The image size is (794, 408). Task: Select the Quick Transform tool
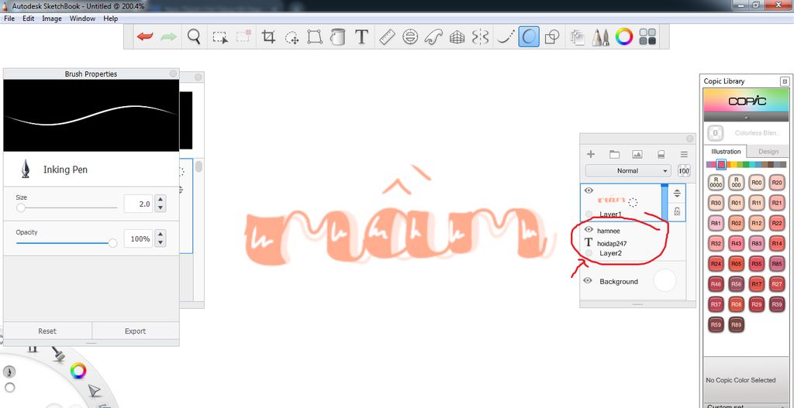tap(292, 37)
